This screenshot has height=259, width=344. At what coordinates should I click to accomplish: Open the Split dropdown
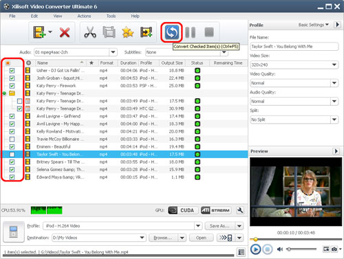pyautogui.click(x=334, y=120)
